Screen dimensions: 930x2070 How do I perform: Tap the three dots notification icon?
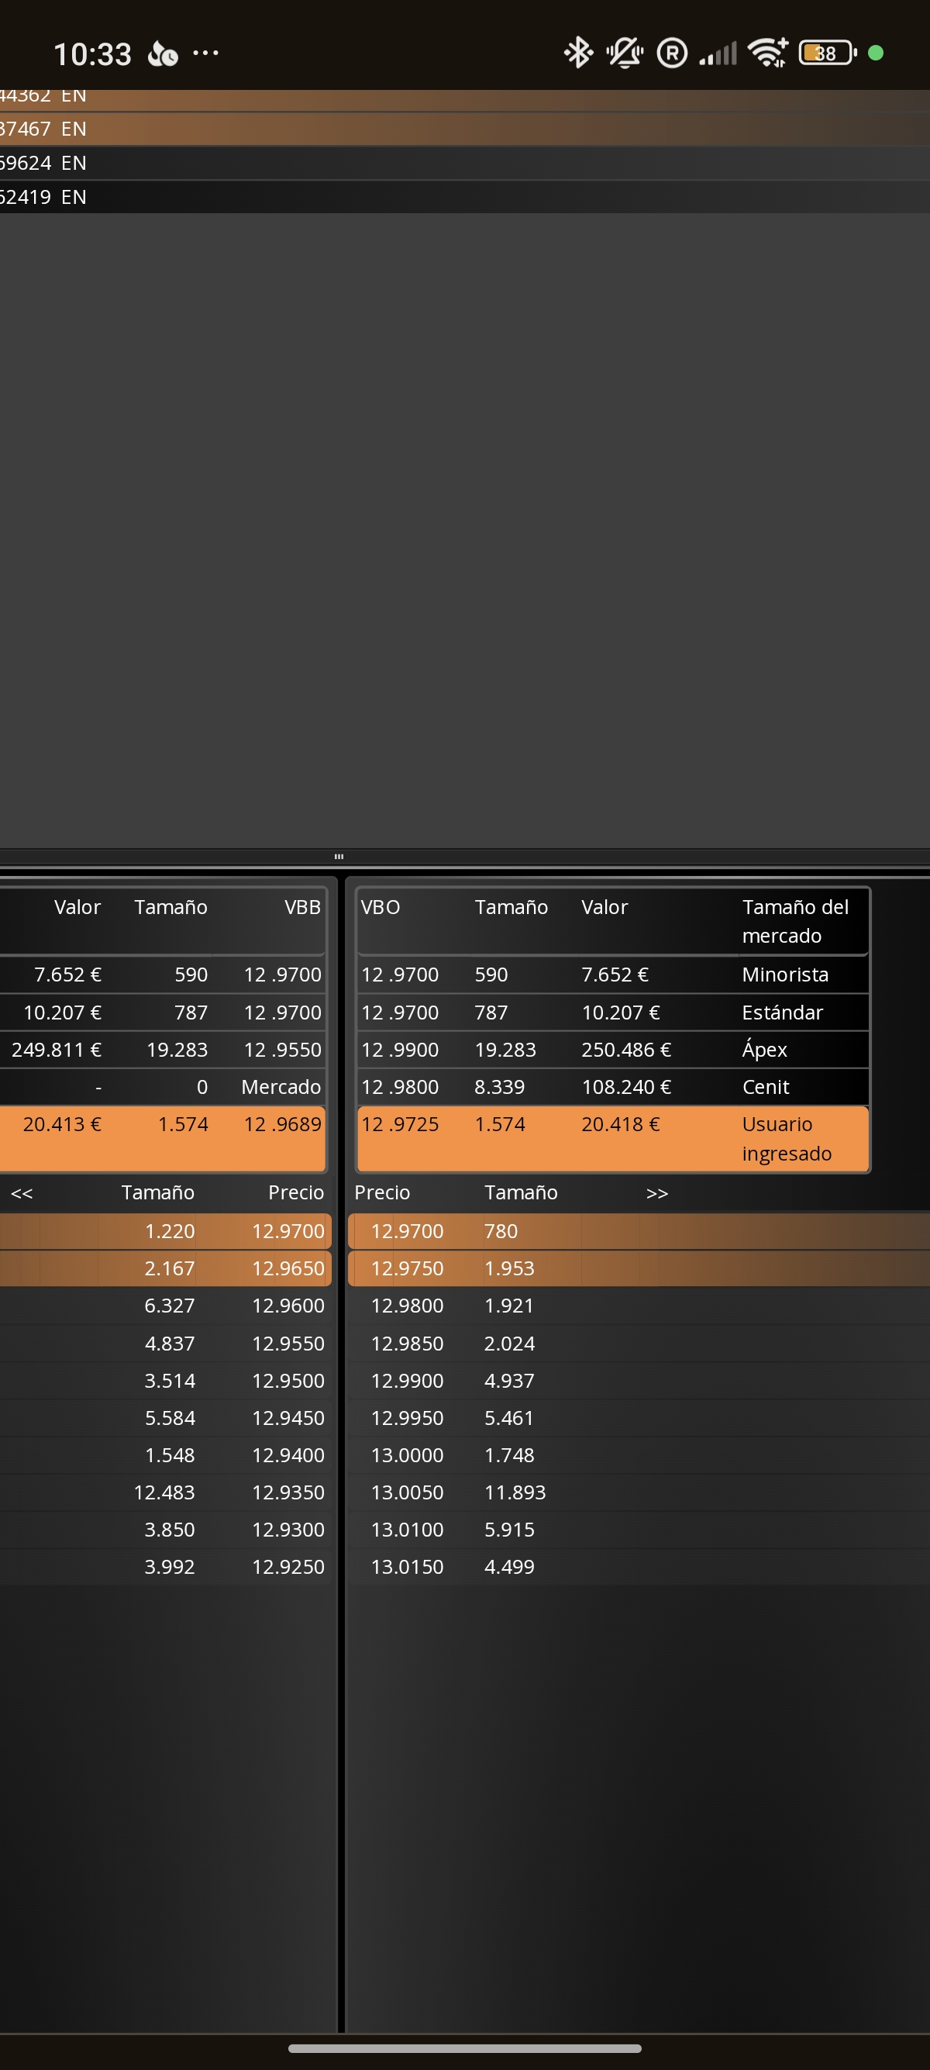[x=205, y=53]
